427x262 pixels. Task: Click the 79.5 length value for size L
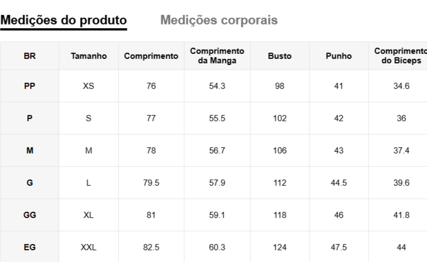pos(151,183)
